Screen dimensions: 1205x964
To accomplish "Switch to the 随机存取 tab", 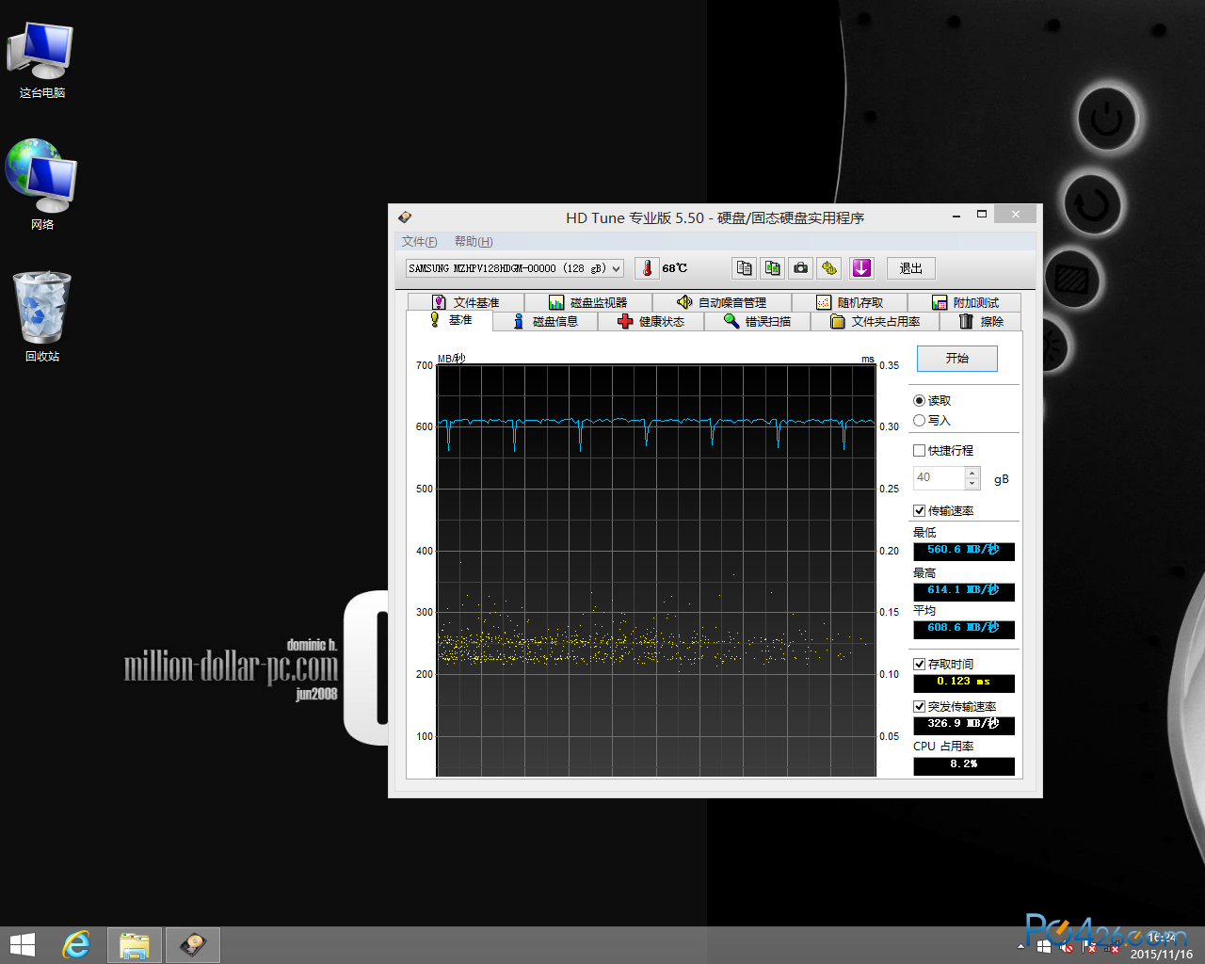I will [850, 302].
